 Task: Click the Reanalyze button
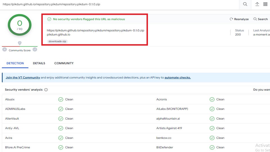click(x=239, y=19)
